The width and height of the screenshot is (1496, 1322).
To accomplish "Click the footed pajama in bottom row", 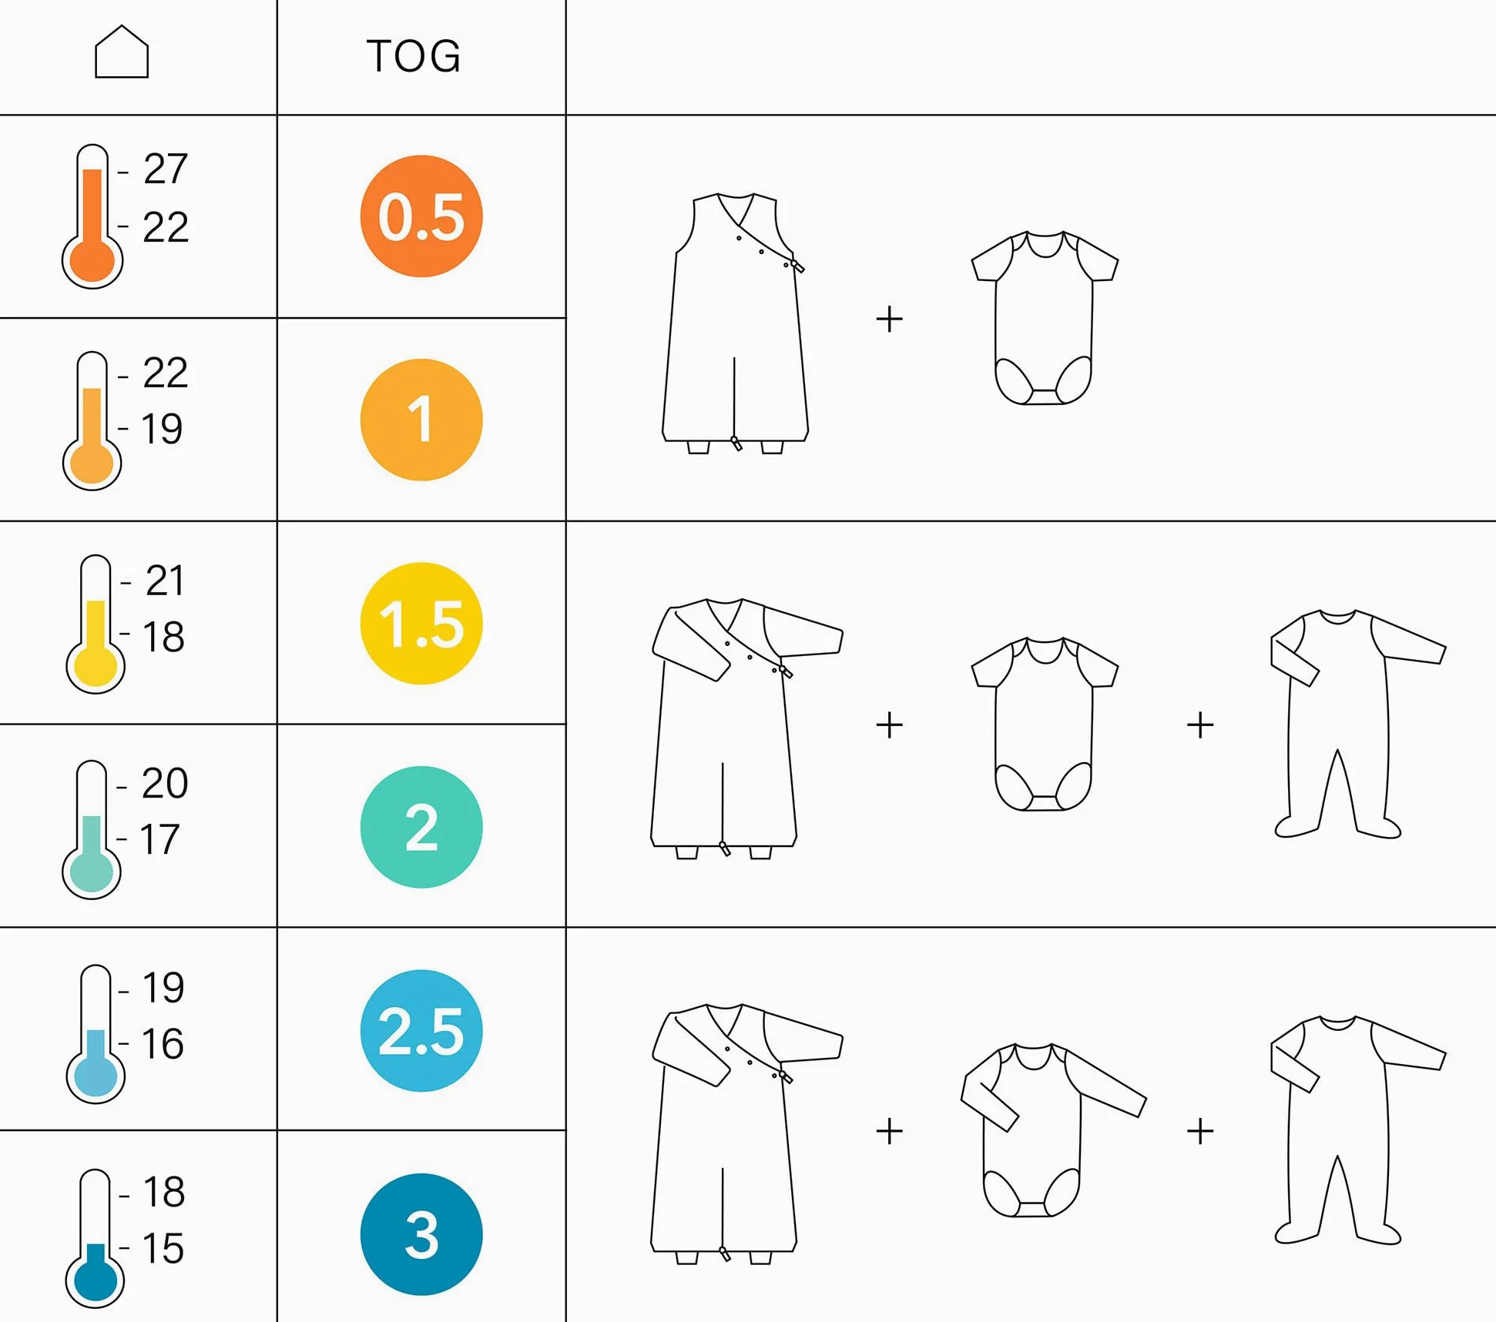I will pyautogui.click(x=1357, y=1130).
